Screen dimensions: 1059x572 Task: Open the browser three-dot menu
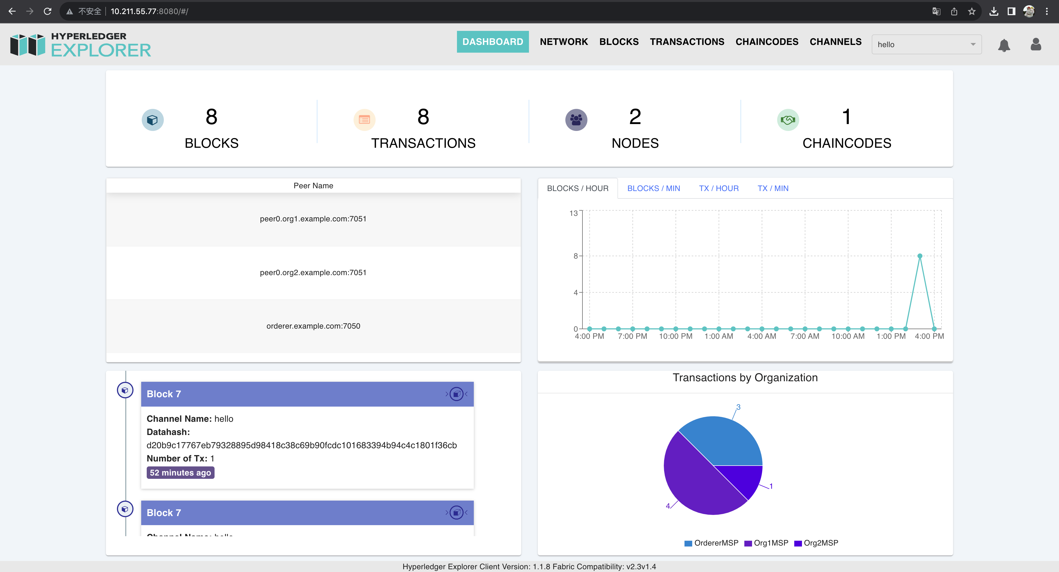(1047, 12)
